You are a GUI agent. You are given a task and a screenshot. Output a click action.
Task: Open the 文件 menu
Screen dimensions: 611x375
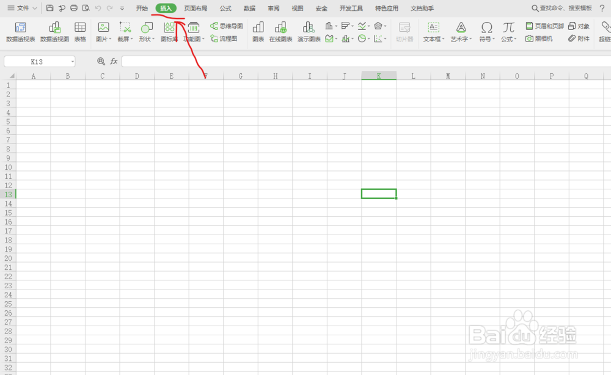(22, 8)
